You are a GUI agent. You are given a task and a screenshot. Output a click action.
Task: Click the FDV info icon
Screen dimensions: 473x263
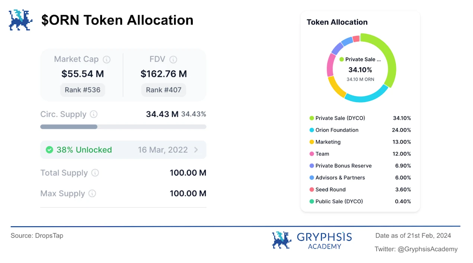(x=173, y=60)
